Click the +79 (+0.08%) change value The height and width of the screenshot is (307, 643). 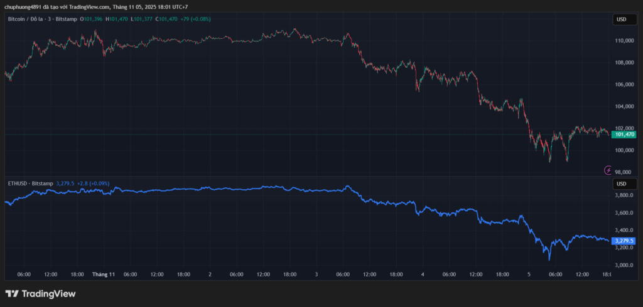pyautogui.click(x=196, y=19)
